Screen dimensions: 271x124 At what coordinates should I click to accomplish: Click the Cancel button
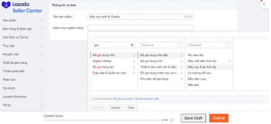pyautogui.click(x=115, y=107)
